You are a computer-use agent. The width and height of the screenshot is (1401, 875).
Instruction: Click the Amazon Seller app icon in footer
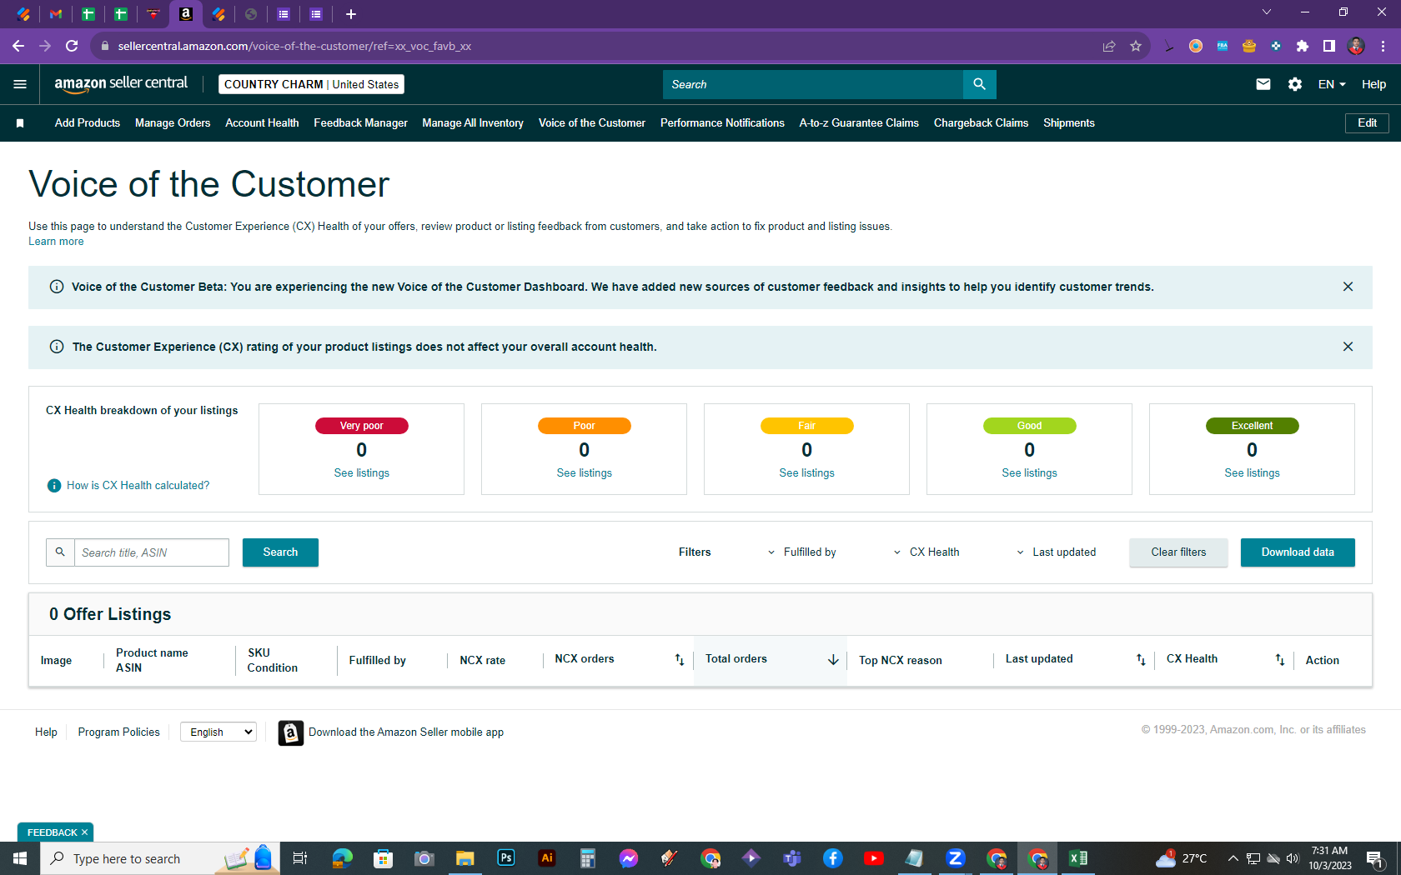290,732
